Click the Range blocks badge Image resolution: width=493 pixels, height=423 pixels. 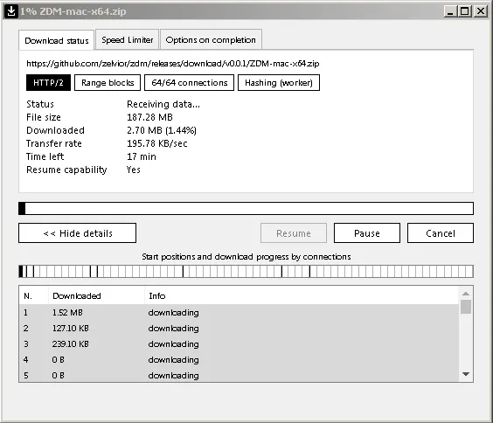108,83
